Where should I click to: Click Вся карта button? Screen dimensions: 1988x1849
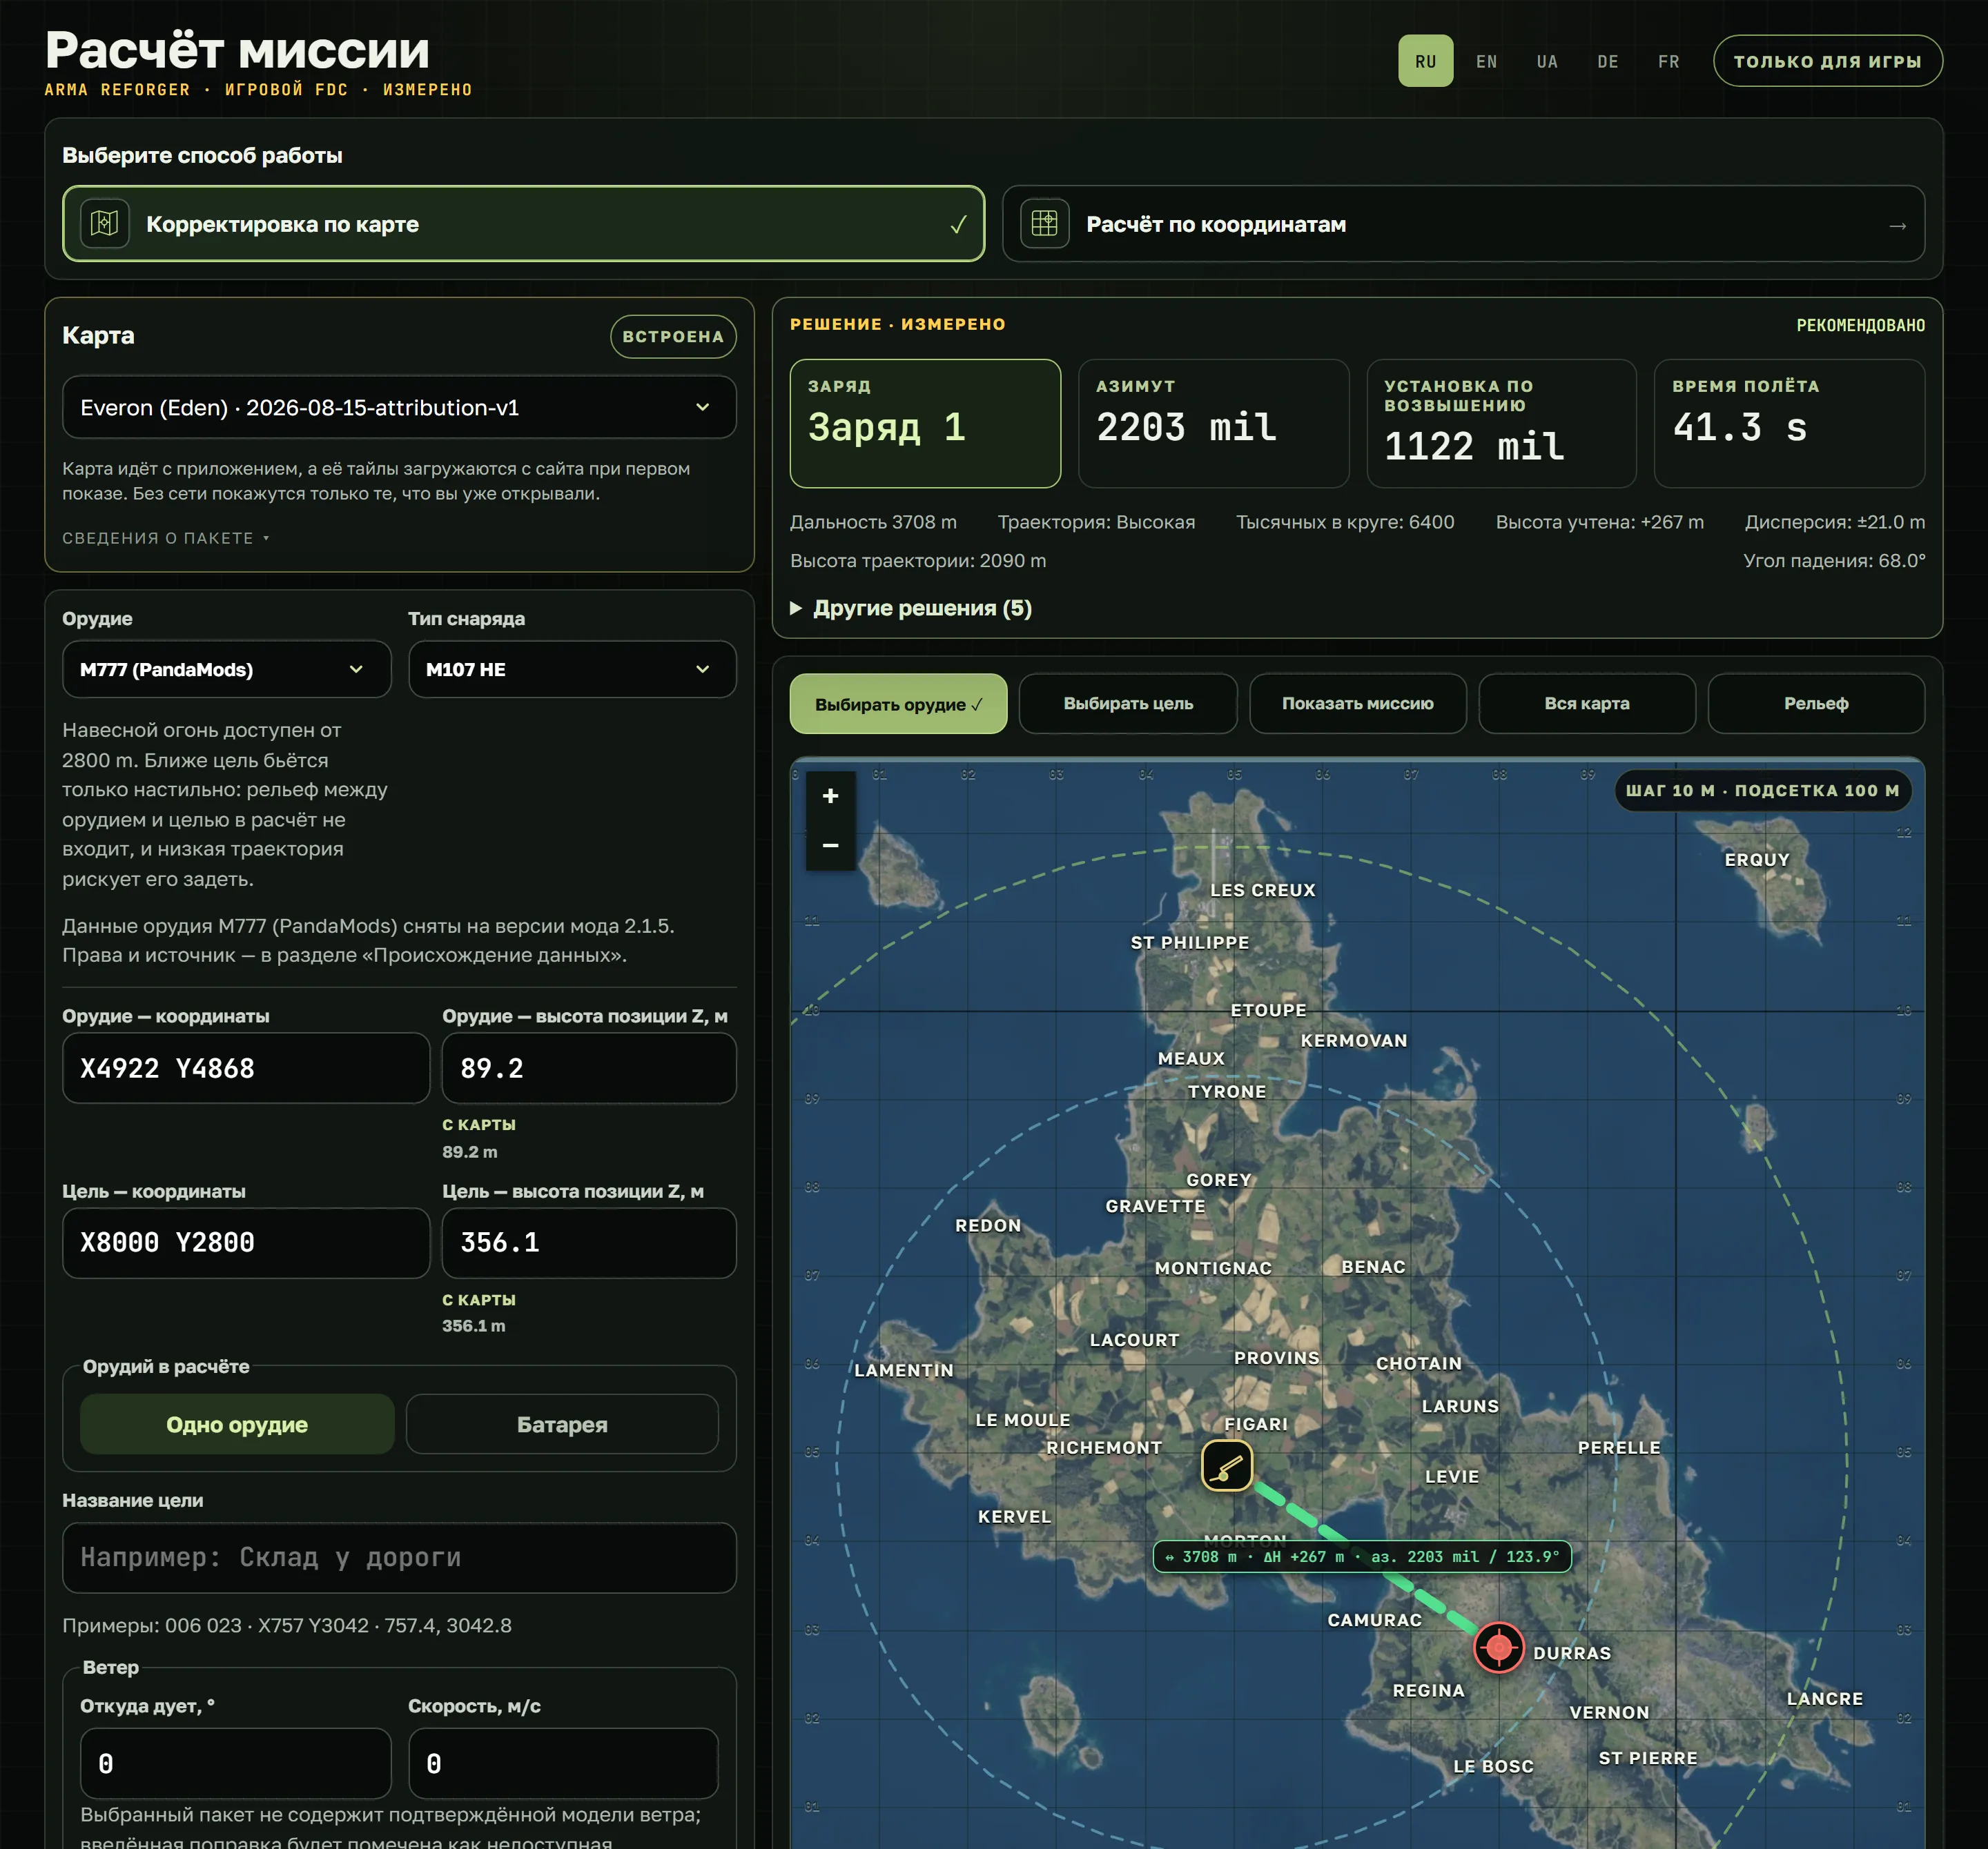pos(1587,704)
